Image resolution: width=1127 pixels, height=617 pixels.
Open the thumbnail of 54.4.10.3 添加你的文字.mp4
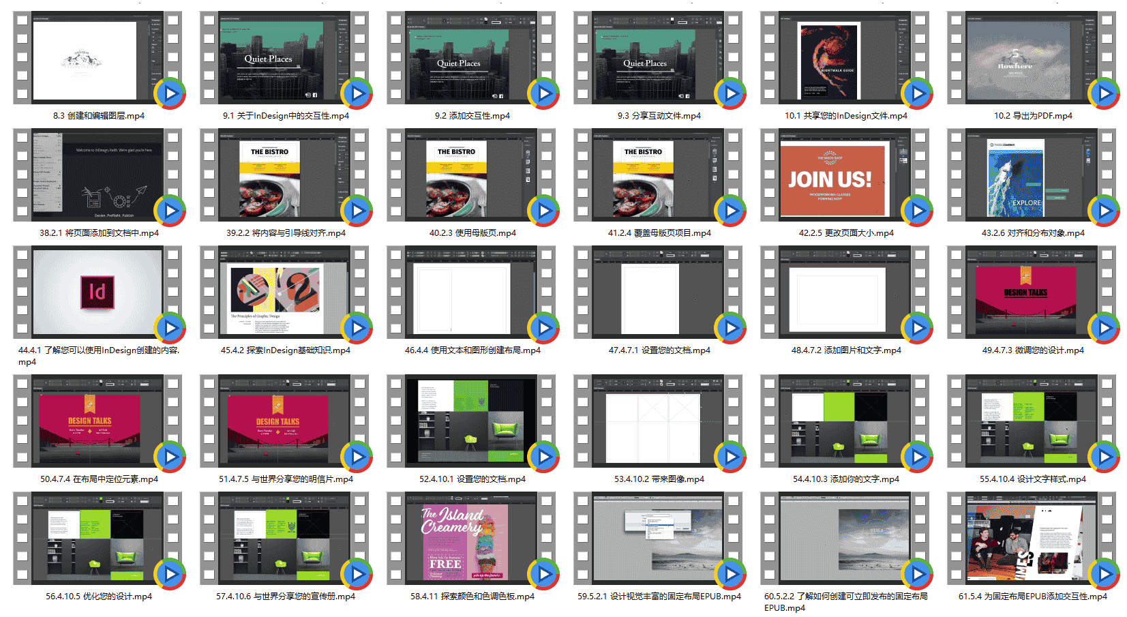coord(845,421)
